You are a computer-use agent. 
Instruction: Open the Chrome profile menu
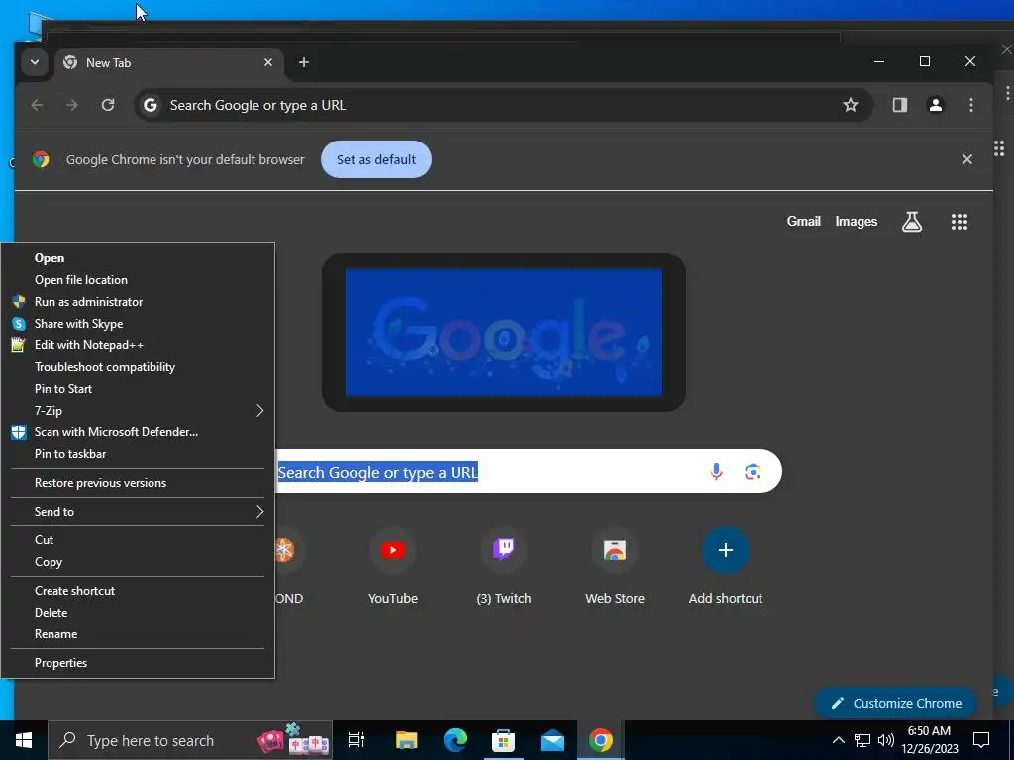(935, 105)
